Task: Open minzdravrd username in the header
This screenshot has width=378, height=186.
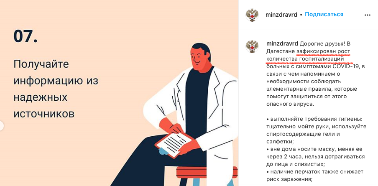Action: 281,15
